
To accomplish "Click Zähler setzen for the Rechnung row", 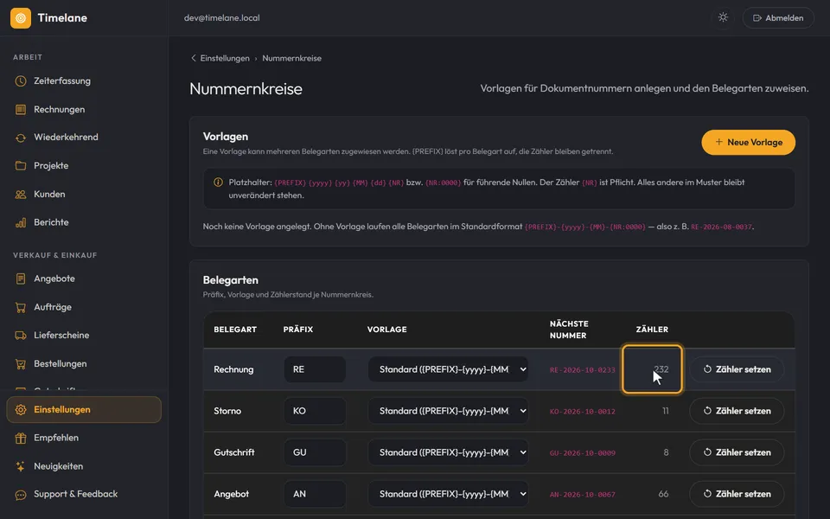I will [737, 369].
